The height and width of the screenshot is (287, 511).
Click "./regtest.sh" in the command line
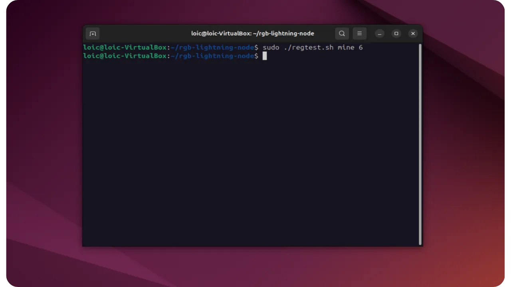(x=308, y=47)
